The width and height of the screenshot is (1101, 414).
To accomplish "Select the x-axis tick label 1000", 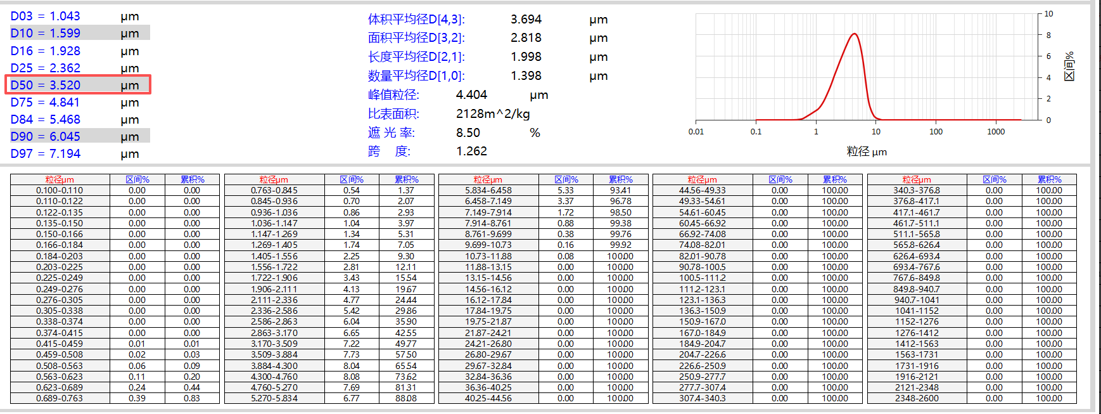I will (996, 132).
